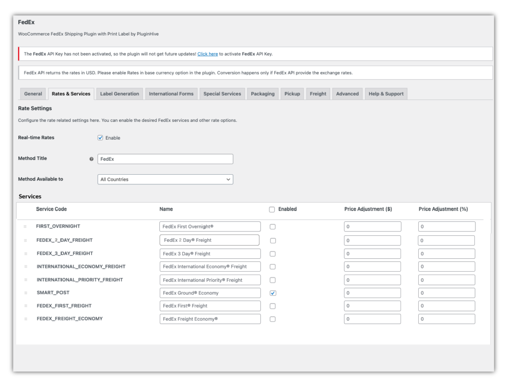Viewport: 508px width, 384px height.
Task: Set percent price adjustment for FEDEX_3_DAY_FREIGHT
Action: (447, 254)
